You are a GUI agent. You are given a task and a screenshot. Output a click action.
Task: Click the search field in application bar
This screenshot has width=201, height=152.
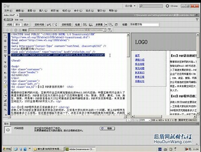(151, 6)
